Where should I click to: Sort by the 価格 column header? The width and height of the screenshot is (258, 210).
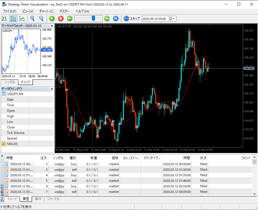(x=109, y=158)
